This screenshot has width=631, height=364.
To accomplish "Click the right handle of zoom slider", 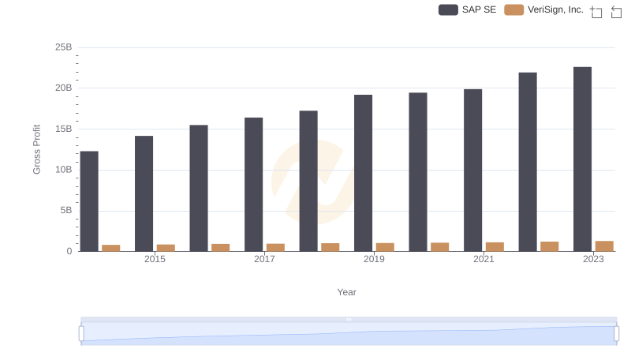I will pos(616,334).
